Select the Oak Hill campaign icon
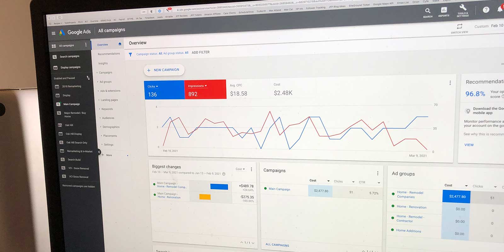Image resolution: width=504 pixels, height=252 pixels. click(x=60, y=125)
